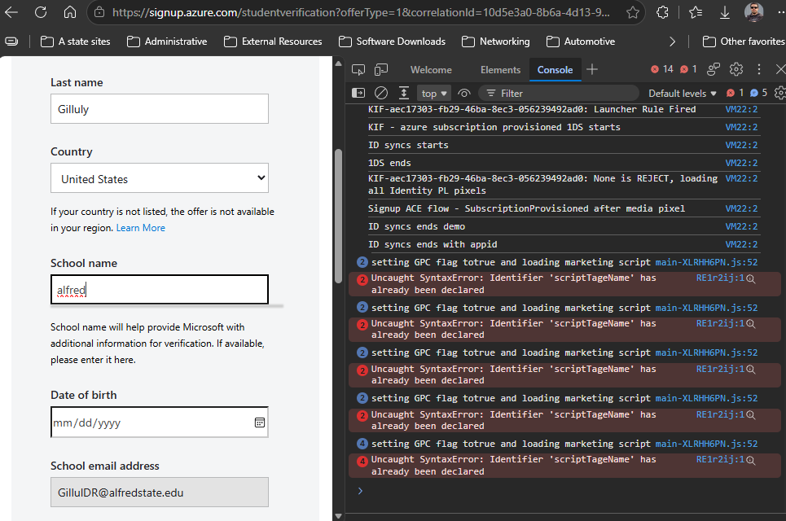
Task: Open the Software Downloads favorites folder
Action: (392, 42)
